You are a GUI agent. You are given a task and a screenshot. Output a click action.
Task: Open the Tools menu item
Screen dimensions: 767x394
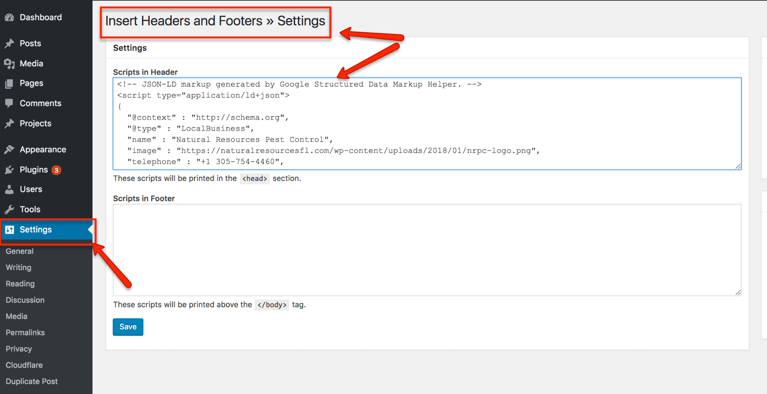coord(30,209)
